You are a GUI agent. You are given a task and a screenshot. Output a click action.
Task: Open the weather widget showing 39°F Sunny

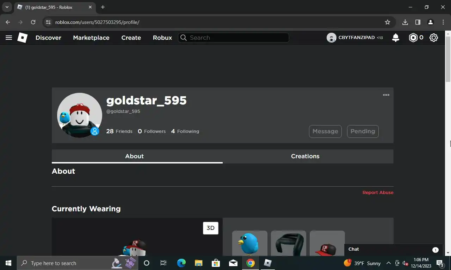point(362,263)
